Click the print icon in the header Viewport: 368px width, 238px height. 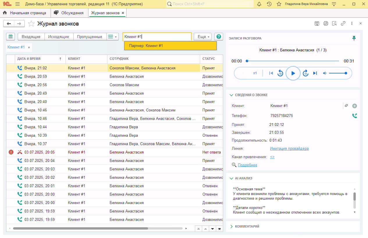coord(326,24)
